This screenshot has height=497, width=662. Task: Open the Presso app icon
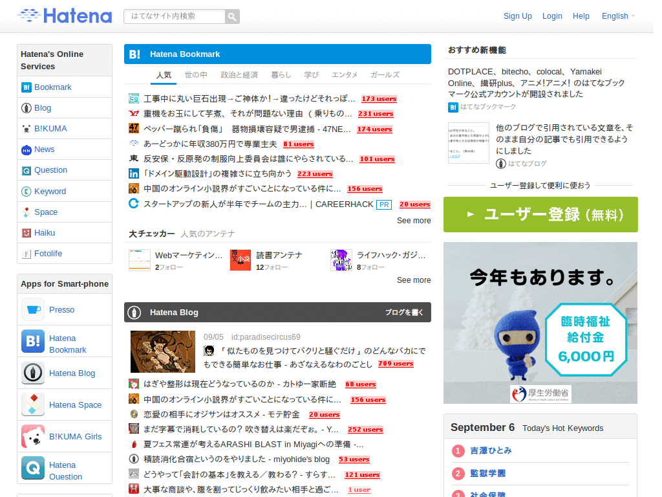(33, 310)
